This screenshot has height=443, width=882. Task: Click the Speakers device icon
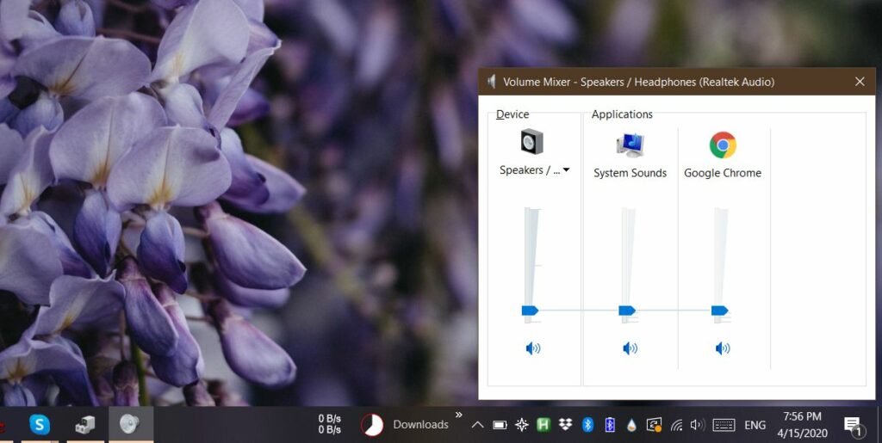pyautogui.click(x=531, y=141)
